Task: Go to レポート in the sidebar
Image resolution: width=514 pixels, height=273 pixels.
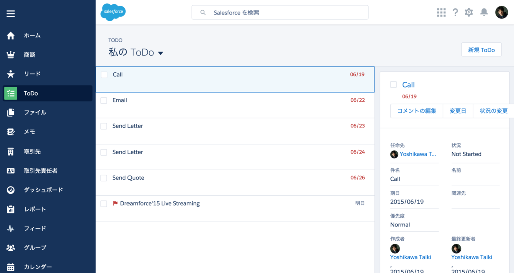Action: (x=35, y=209)
